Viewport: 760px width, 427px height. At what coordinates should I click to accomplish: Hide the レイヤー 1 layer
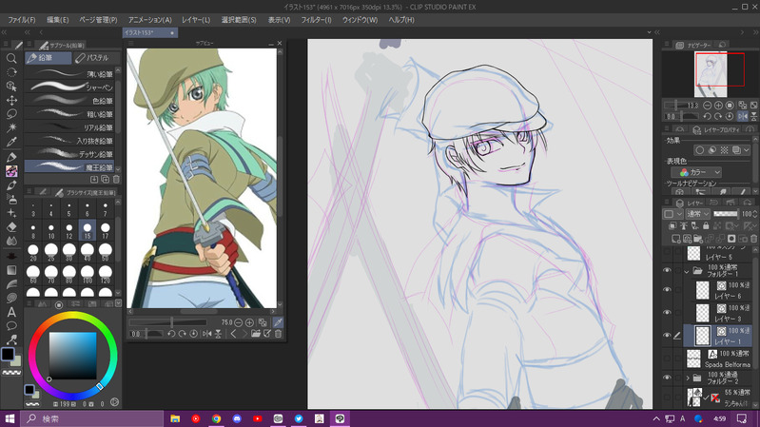click(667, 336)
